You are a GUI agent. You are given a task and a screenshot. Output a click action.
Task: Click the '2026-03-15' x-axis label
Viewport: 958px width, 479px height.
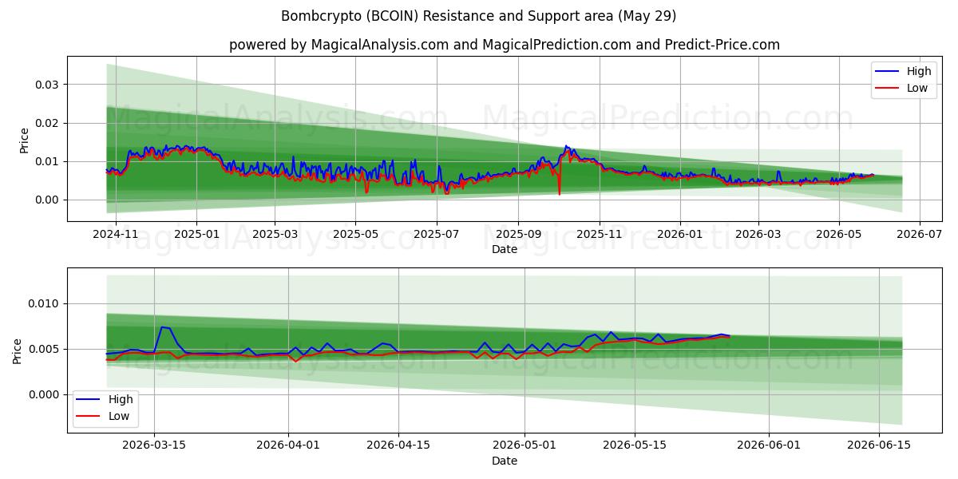(x=154, y=446)
